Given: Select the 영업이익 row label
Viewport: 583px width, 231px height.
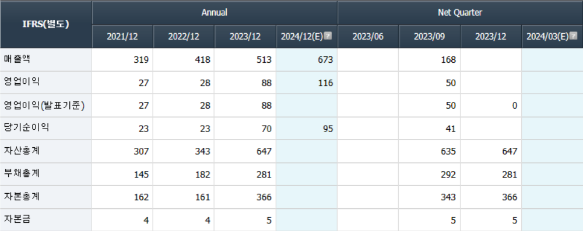Looking at the screenshot, I should click(x=22, y=82).
